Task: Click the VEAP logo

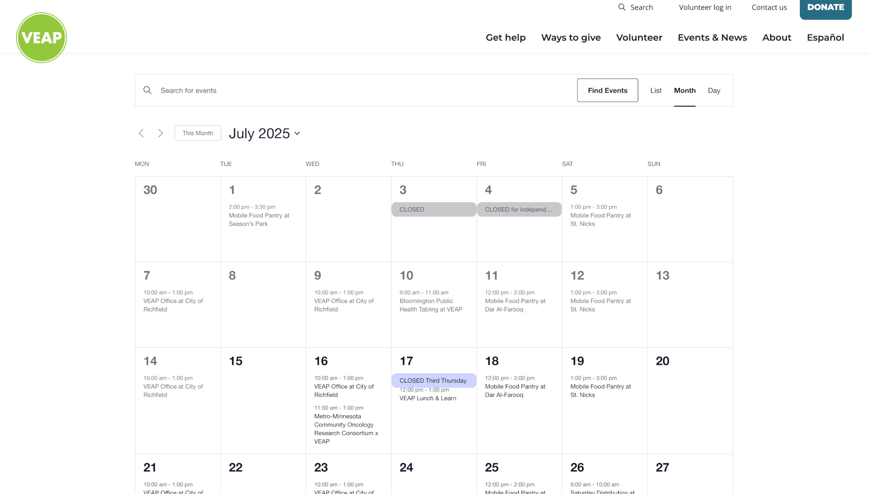Action: pyautogui.click(x=41, y=37)
